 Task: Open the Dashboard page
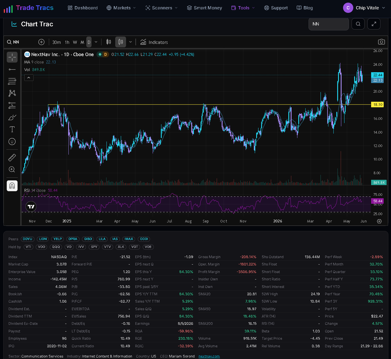(83, 8)
